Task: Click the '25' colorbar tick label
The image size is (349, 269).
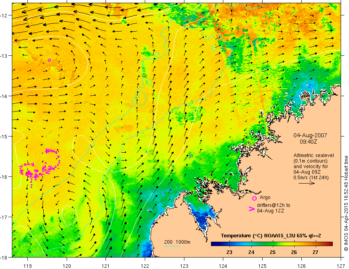Action: (273, 252)
